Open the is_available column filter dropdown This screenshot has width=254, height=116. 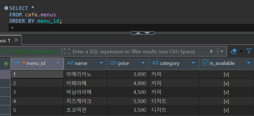coord(249,63)
